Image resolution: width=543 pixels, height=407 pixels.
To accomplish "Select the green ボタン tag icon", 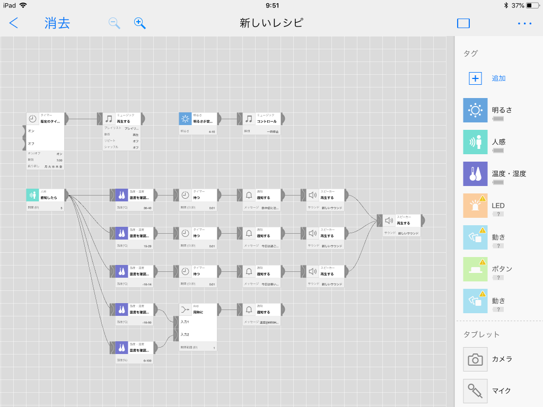I will tap(475, 269).
